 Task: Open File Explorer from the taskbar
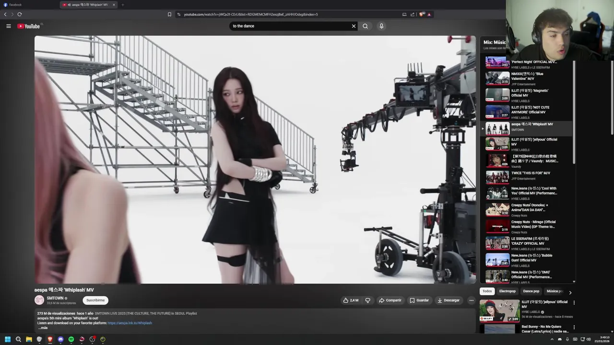[29, 339]
